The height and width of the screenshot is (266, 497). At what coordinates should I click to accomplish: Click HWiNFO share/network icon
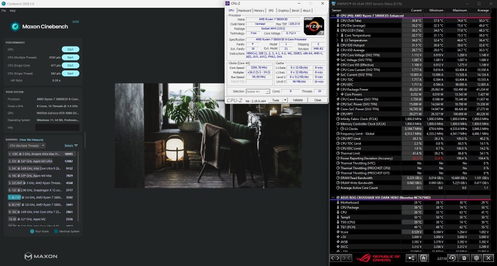(x=411, y=258)
